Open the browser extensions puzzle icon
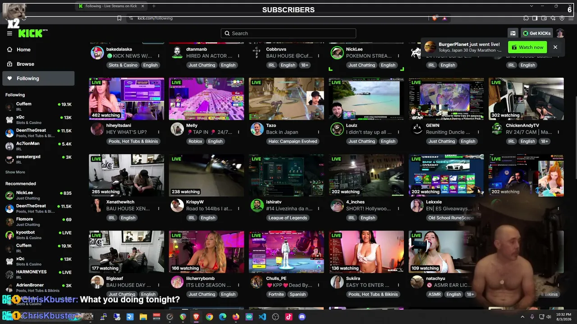Viewport: 577px width, 324px height. pyautogui.click(x=526, y=18)
